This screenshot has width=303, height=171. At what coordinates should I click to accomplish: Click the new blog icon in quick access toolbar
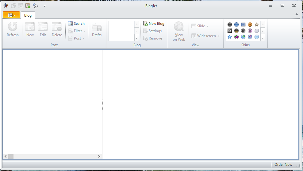(28, 6)
